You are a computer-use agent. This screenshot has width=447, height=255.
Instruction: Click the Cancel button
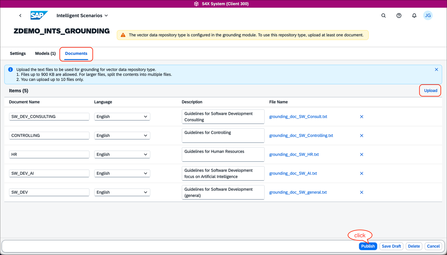433,246
